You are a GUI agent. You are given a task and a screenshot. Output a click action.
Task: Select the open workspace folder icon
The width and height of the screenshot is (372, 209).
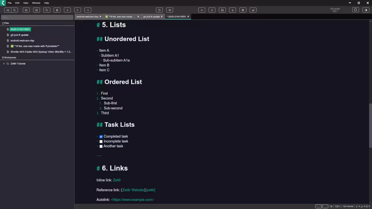click(x=26, y=10)
